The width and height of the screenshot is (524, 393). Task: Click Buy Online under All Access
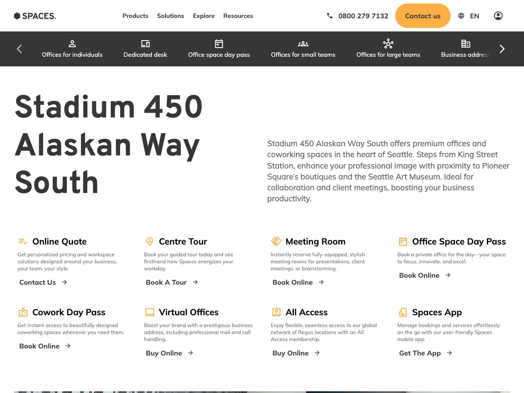point(296,353)
